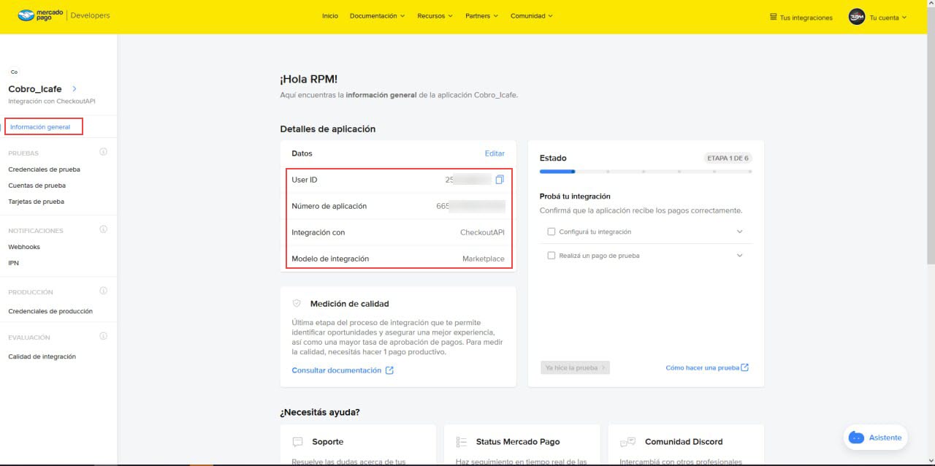Expand Configurá tu integración chevron
Viewport: 935px width, 466px height.
[x=739, y=232]
